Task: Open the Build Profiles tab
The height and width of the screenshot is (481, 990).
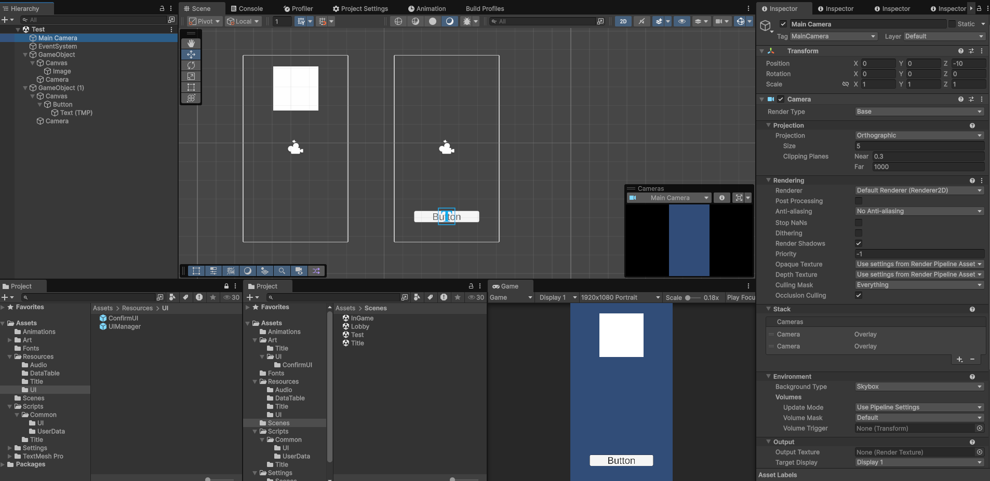Action: click(x=485, y=8)
